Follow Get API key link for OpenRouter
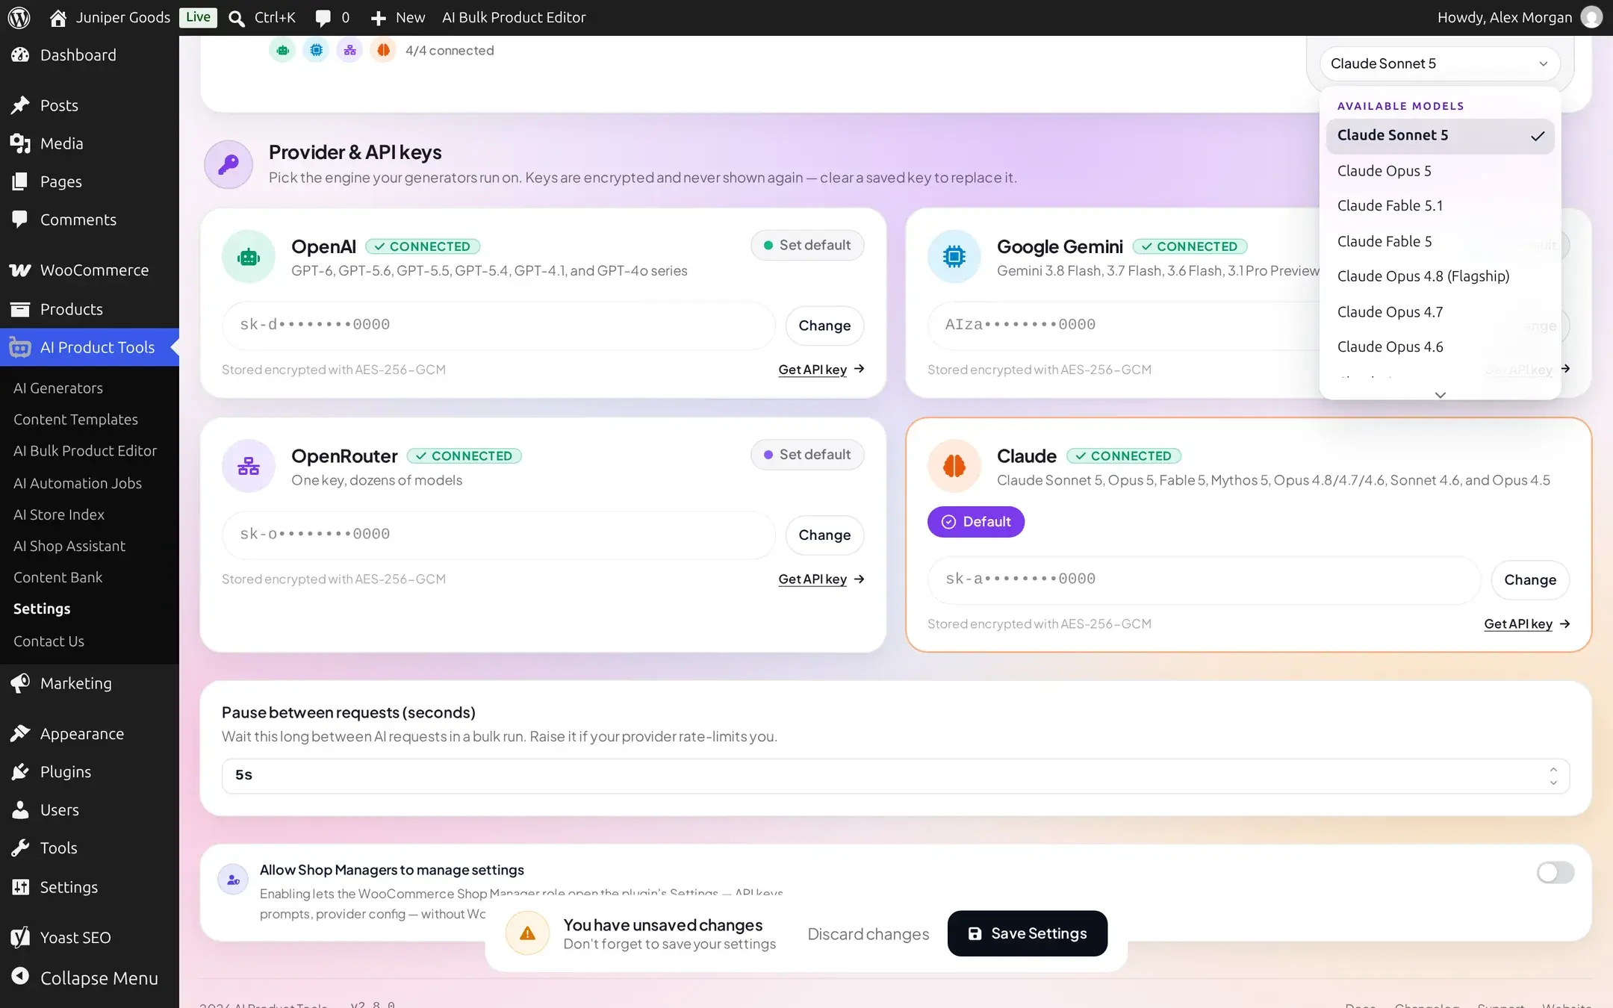Screen dimensions: 1613x1008 click(x=821, y=579)
